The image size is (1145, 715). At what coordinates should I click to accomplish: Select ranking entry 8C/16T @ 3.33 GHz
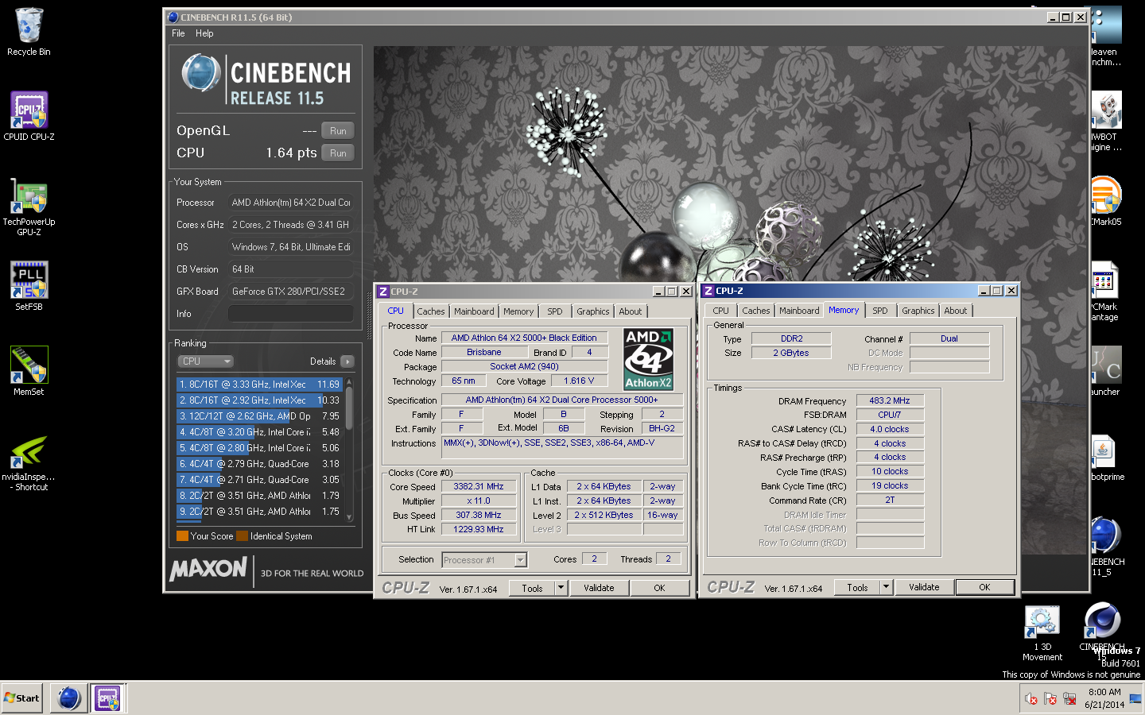click(x=260, y=385)
